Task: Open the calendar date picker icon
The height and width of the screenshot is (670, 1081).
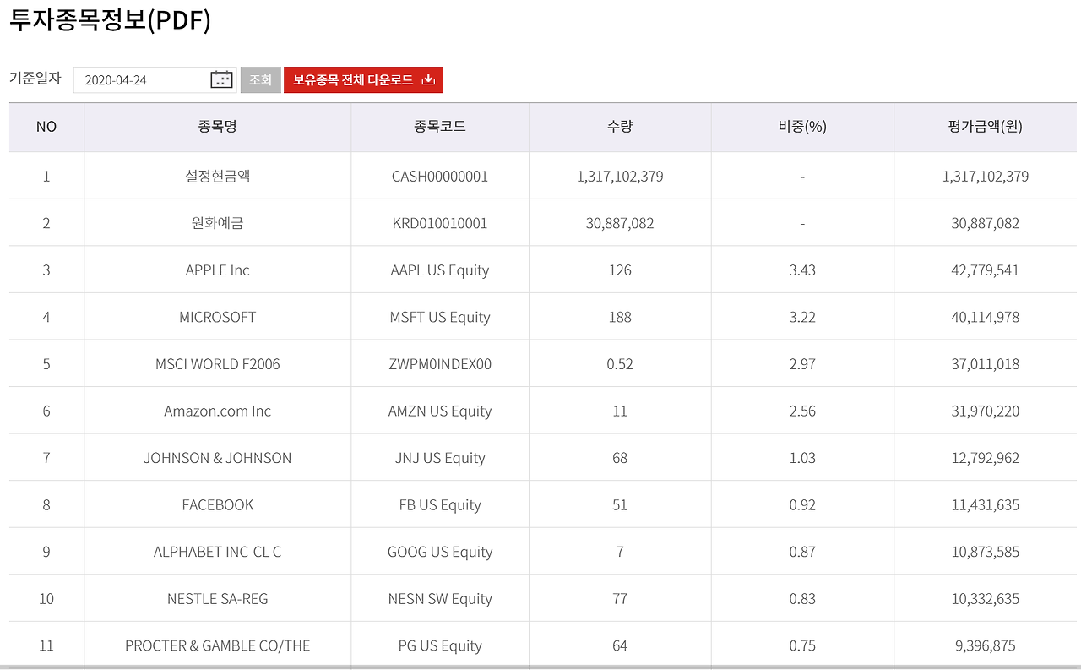Action: (221, 79)
